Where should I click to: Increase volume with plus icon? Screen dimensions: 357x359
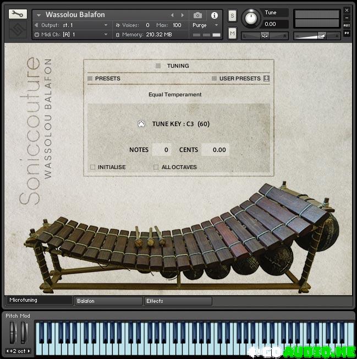(x=337, y=36)
